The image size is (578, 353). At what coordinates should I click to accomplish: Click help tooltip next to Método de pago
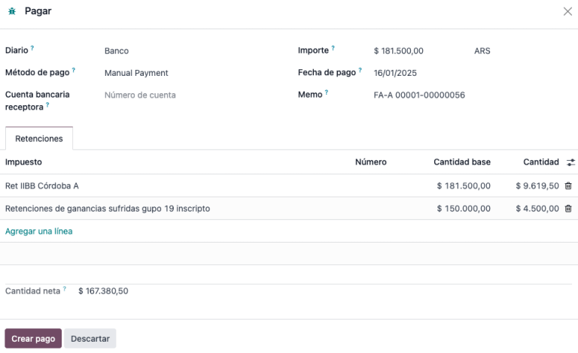click(x=75, y=71)
